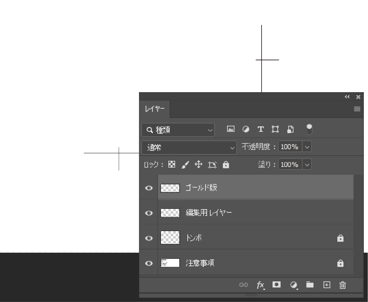The width and height of the screenshot is (368, 302).
Task: Select the ゴールド版 layer name
Action: (201, 188)
